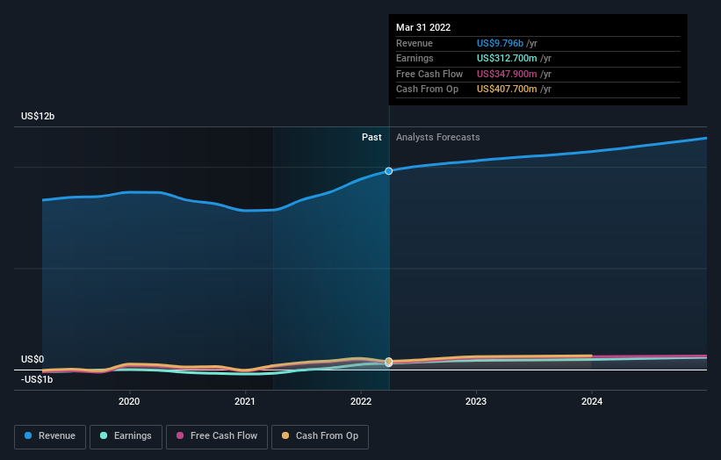
Task: Click the teal Earnings legend dot
Action: [104, 435]
